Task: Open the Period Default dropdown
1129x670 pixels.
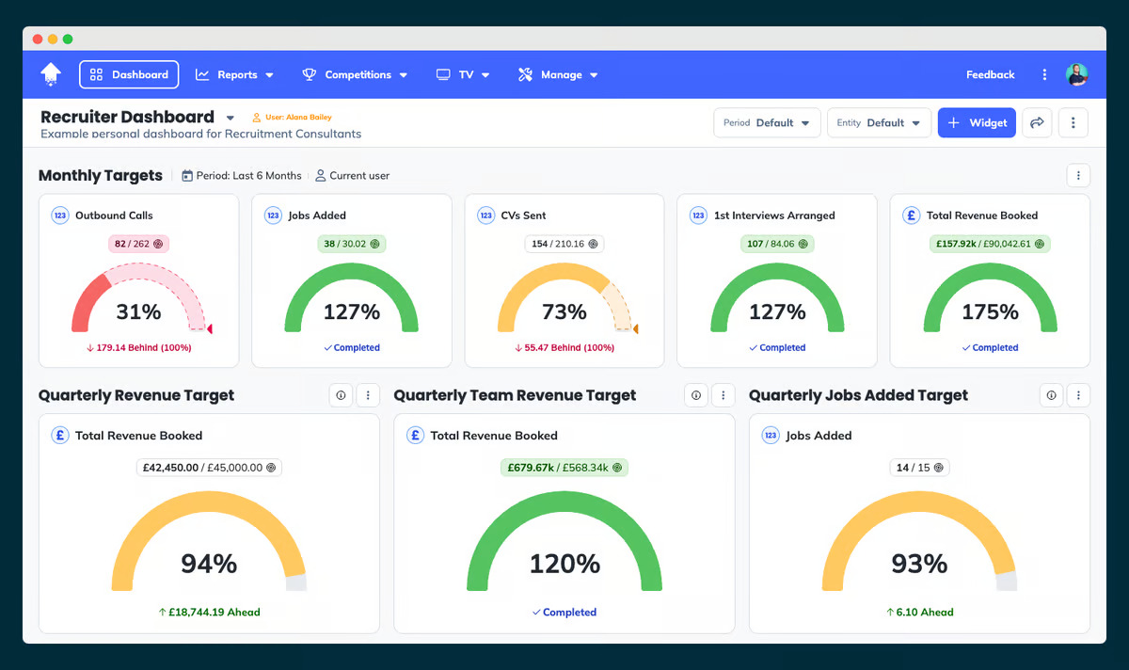Action: coord(767,122)
